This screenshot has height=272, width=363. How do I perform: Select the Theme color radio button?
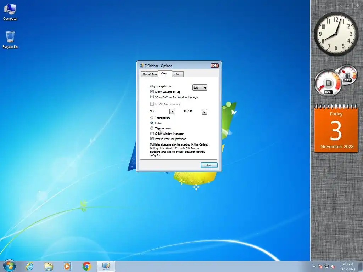pyautogui.click(x=152, y=128)
